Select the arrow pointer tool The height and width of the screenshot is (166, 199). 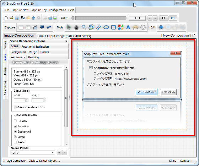(x=69, y=27)
